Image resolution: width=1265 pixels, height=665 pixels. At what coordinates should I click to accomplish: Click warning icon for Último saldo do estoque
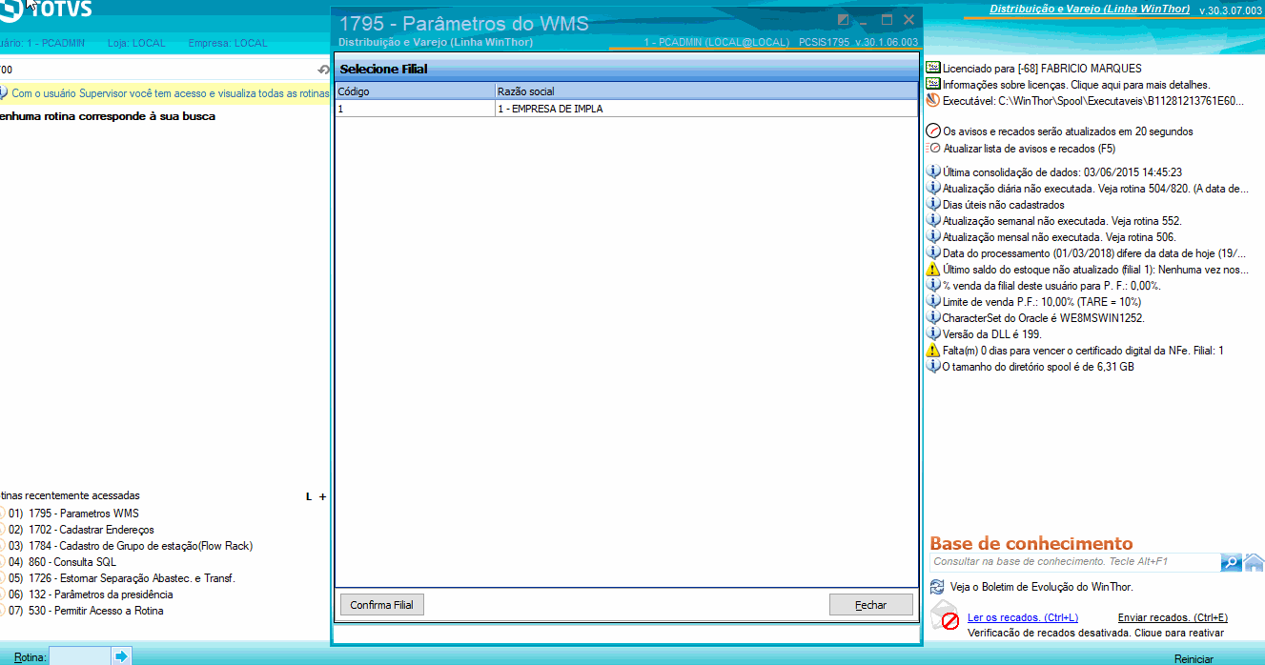pyautogui.click(x=933, y=270)
